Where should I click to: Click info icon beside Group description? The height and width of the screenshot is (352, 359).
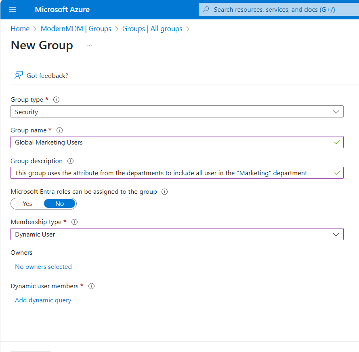71,161
